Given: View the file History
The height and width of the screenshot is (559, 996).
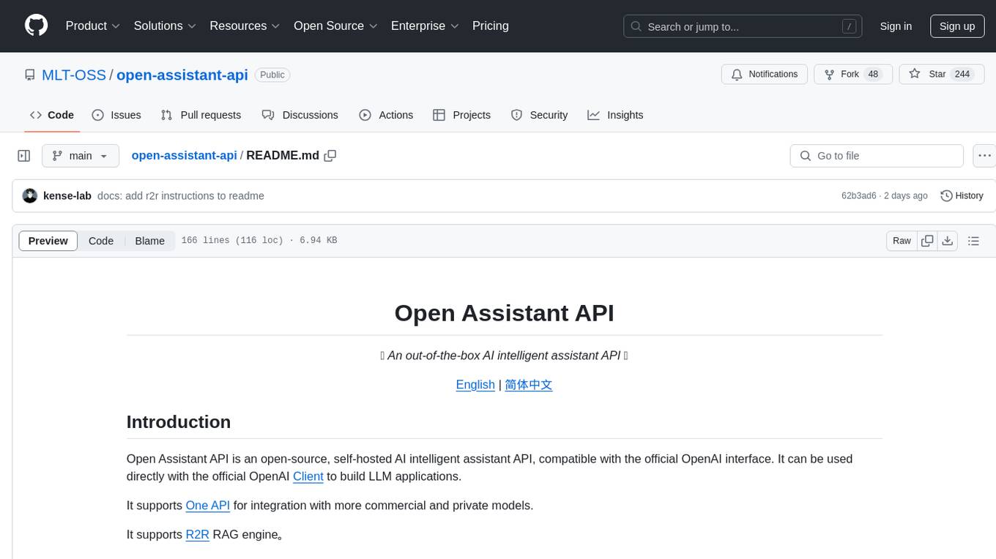Looking at the screenshot, I should pos(962,196).
